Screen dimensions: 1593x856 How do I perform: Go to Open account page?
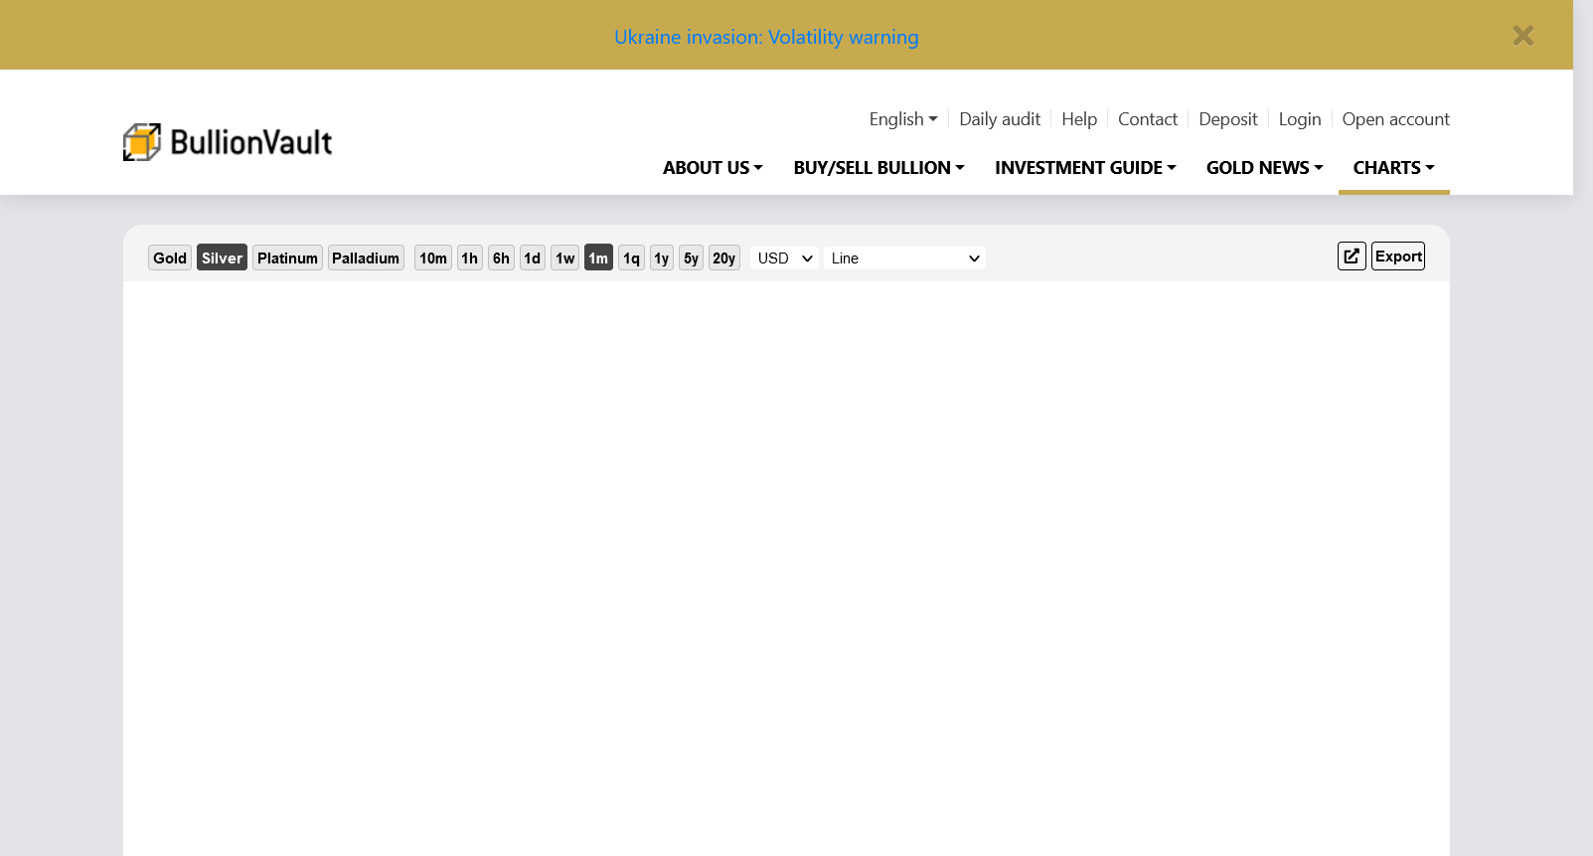(x=1395, y=119)
